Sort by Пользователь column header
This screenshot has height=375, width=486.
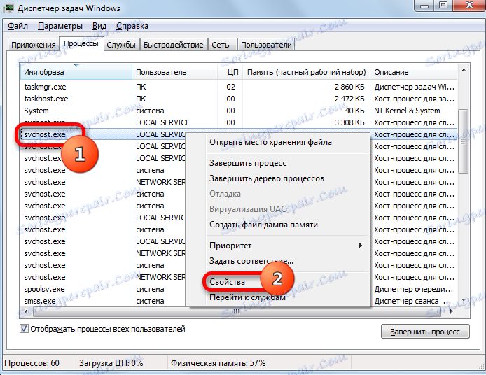coord(174,72)
